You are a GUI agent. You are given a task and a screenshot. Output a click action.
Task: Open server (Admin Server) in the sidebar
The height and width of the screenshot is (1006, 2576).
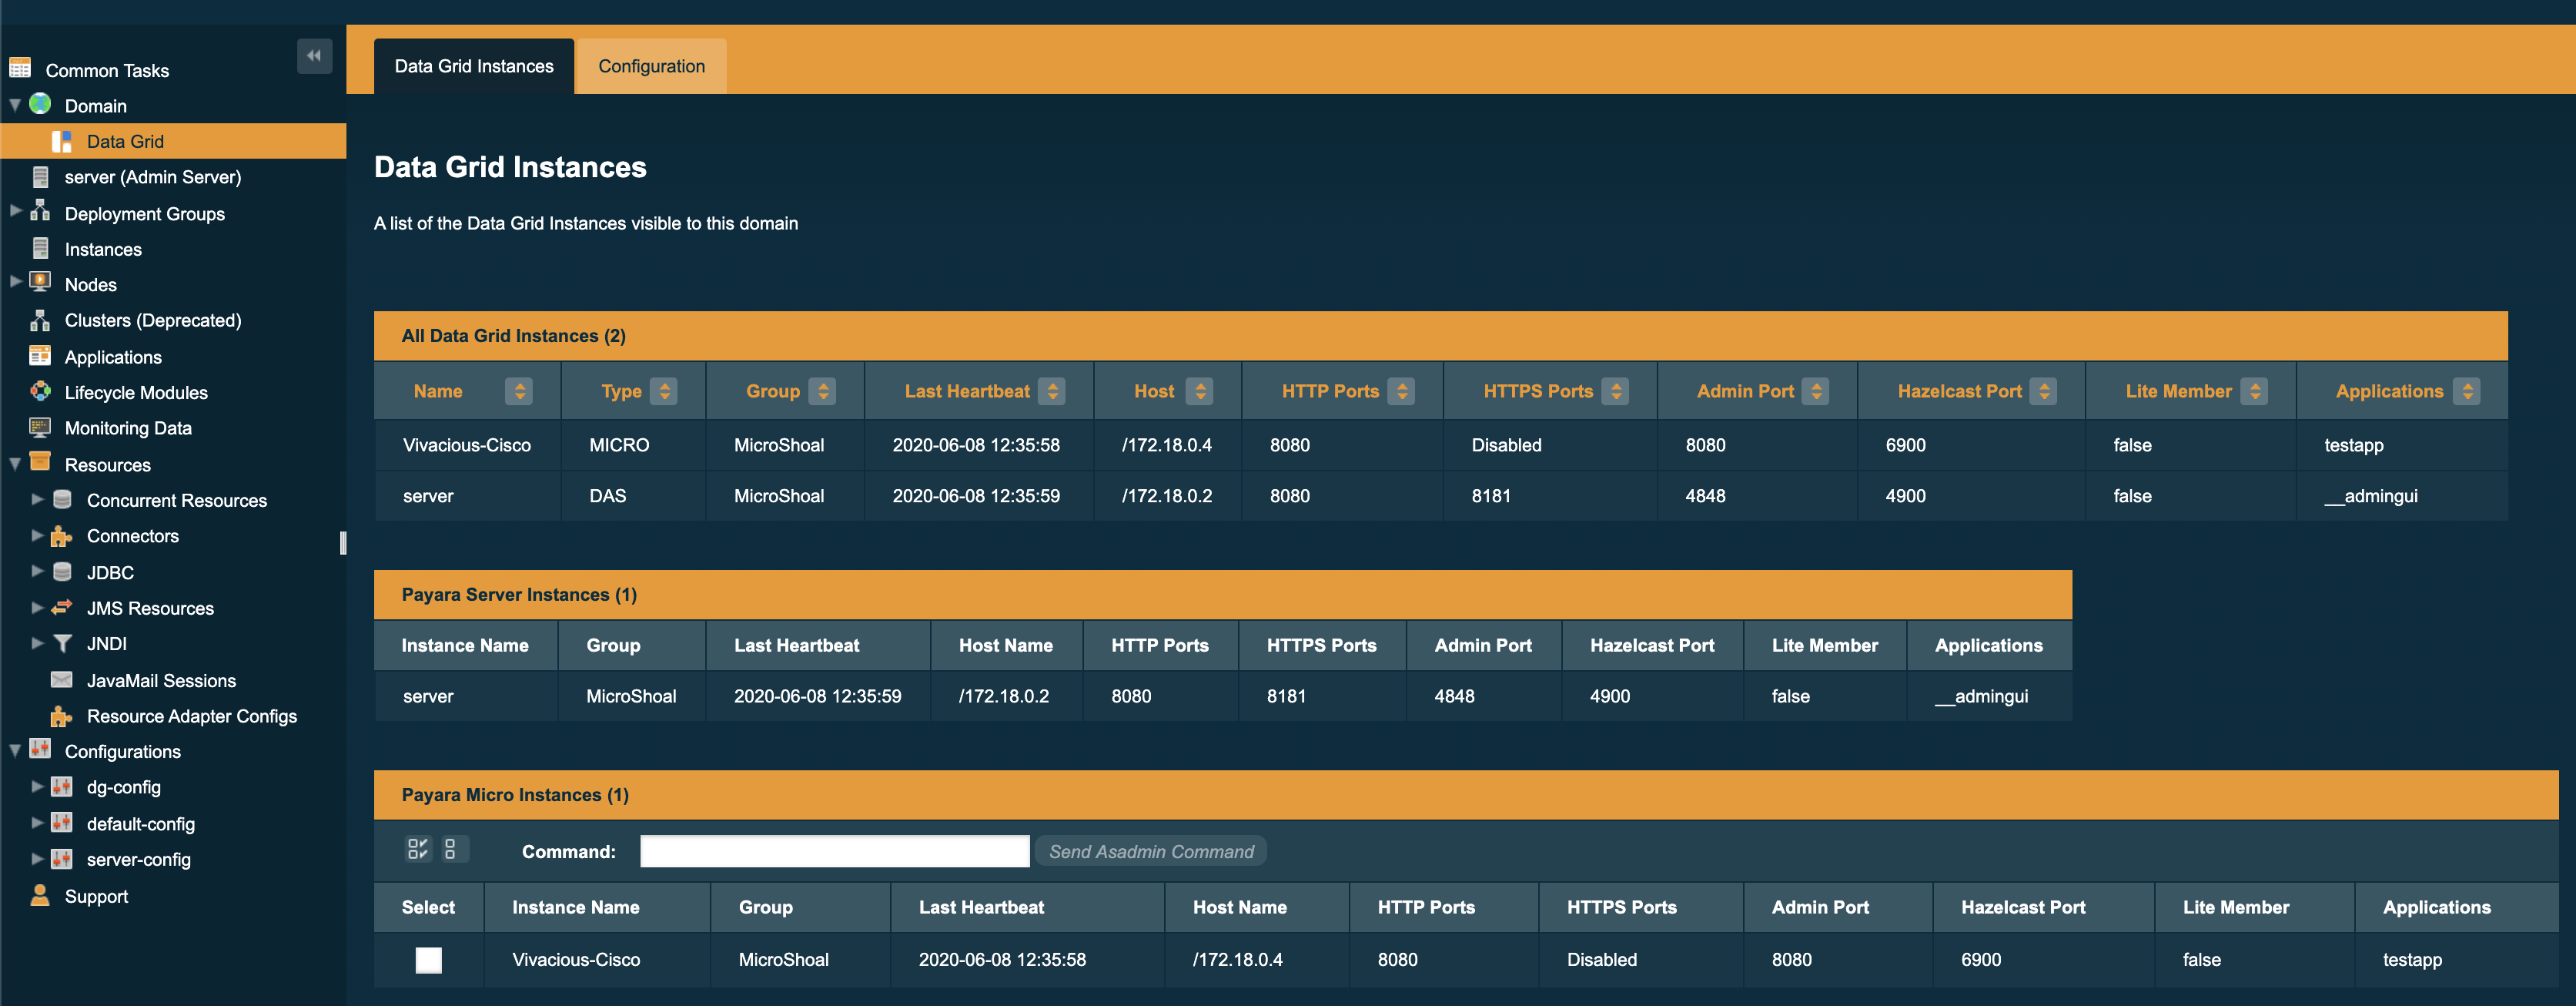[x=41, y=176]
